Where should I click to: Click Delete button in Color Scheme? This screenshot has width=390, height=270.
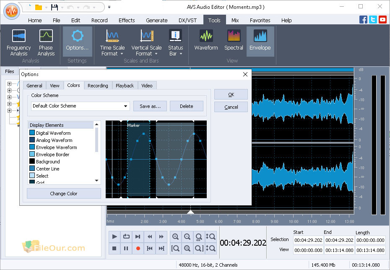pos(187,106)
